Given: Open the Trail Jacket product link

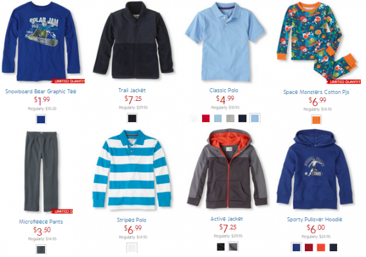Looking at the screenshot, I should (x=132, y=90).
